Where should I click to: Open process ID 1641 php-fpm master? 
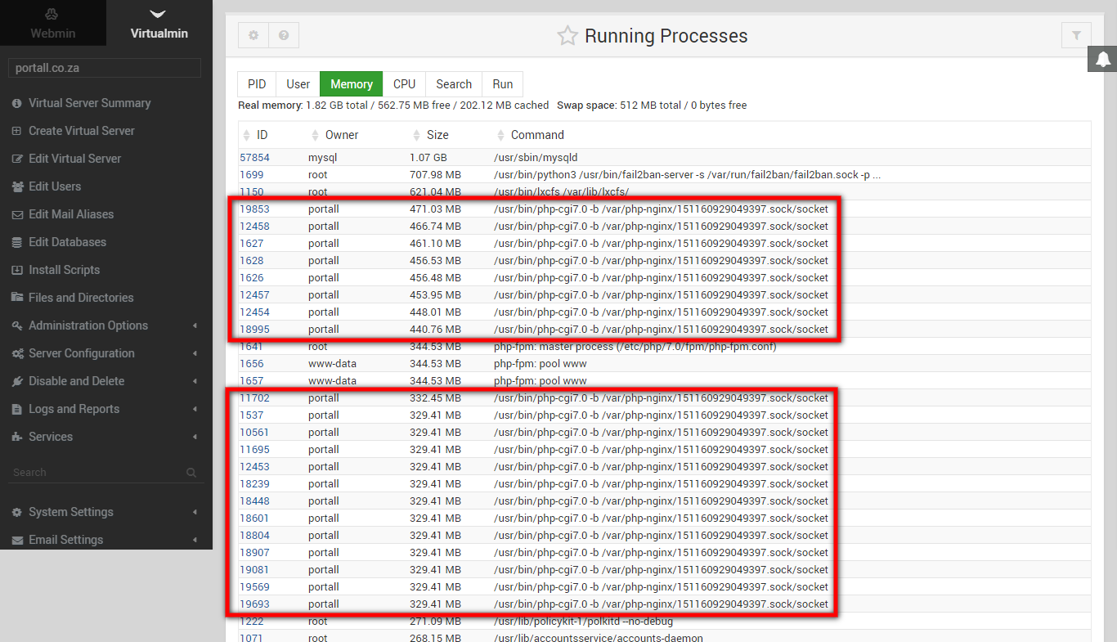[251, 346]
